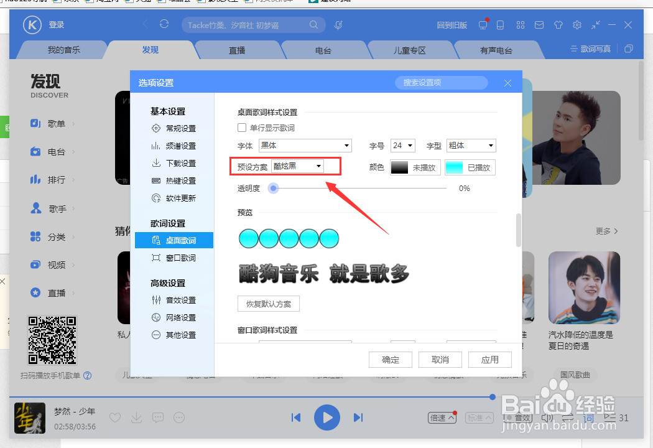
Task: Select 音效设置 in settings sidebar
Action: click(174, 300)
